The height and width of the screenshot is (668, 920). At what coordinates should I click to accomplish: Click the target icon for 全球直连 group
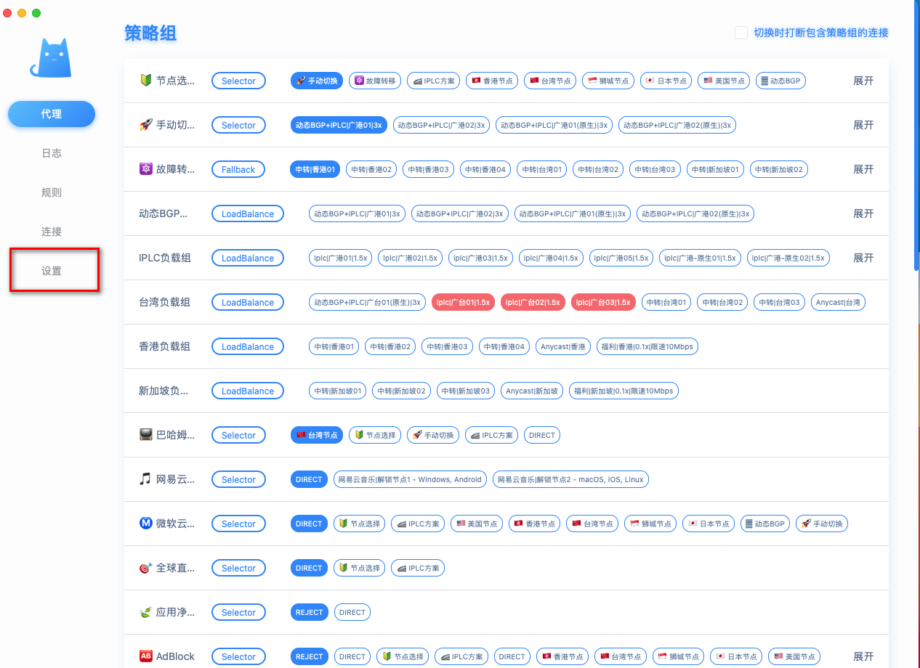[145, 568]
